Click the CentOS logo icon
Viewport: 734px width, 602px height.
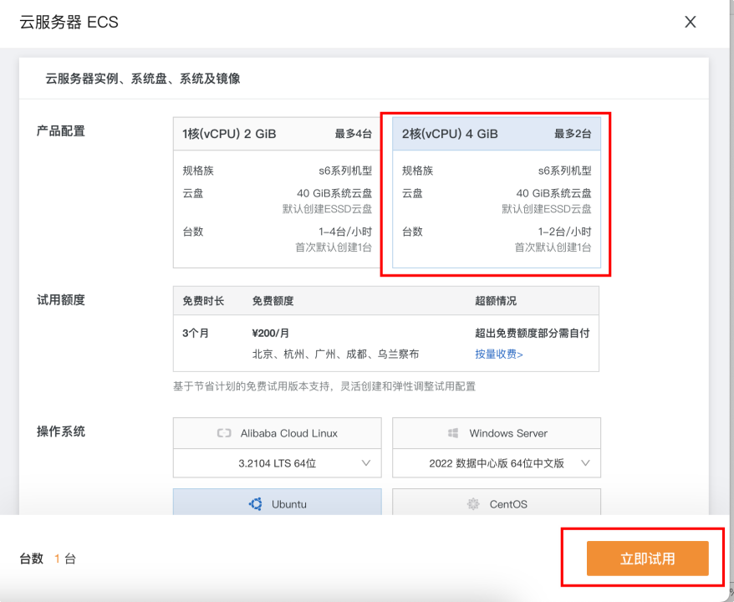[x=473, y=504]
